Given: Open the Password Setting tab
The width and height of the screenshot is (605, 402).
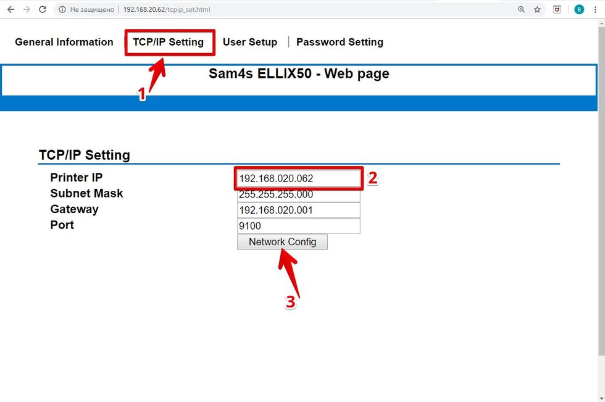Looking at the screenshot, I should click(340, 41).
